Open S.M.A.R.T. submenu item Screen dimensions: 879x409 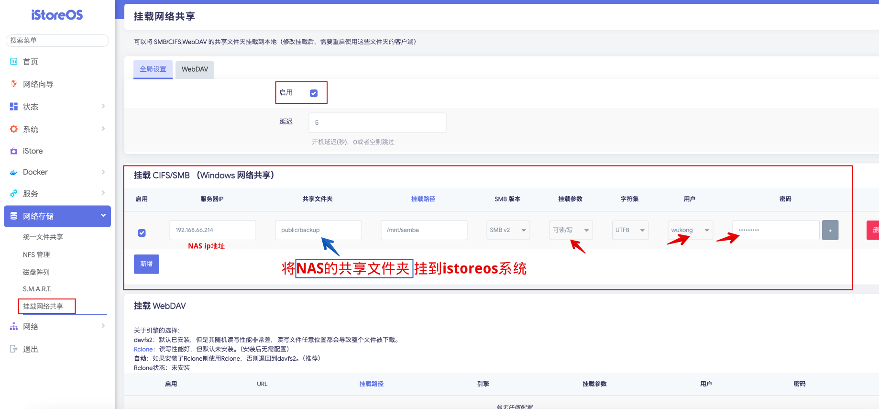pyautogui.click(x=37, y=289)
